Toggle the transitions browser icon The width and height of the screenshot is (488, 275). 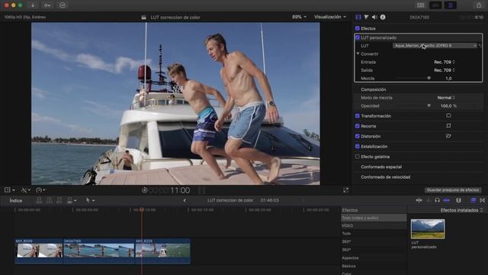(483, 200)
